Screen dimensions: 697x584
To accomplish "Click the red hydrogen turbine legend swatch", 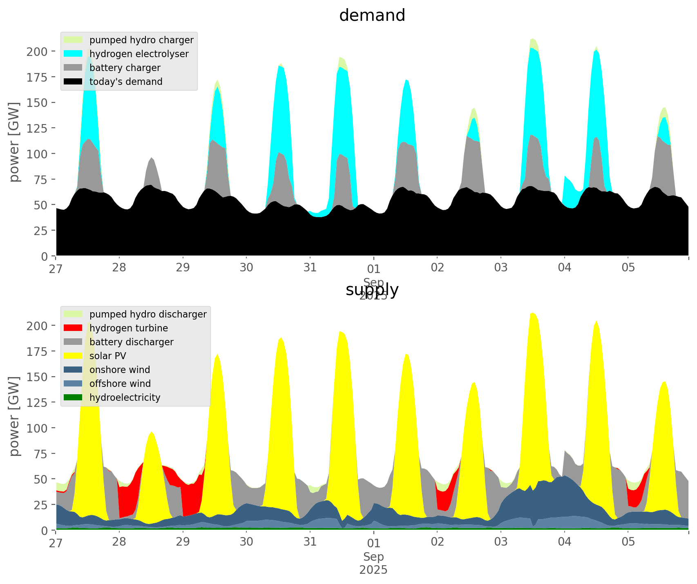I will [73, 328].
